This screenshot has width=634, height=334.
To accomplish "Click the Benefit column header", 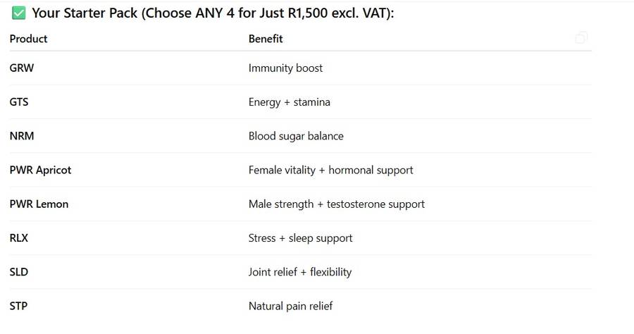I will point(266,39).
